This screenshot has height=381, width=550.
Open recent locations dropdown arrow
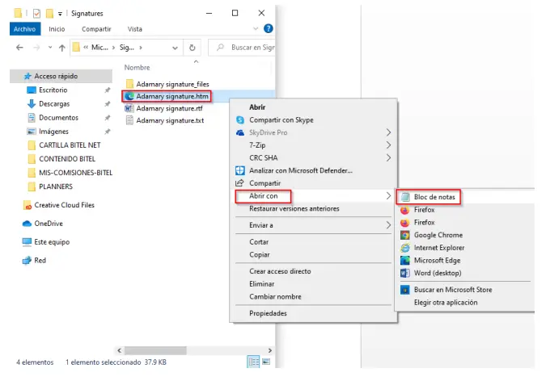(x=50, y=48)
